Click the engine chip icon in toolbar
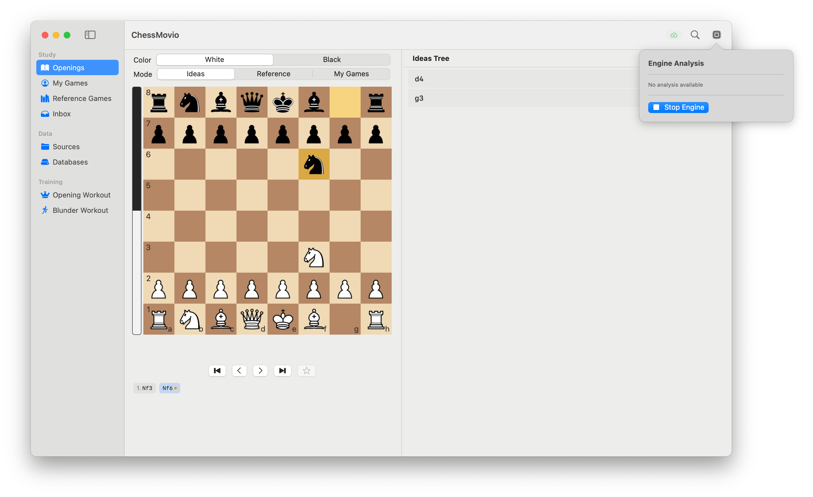Image resolution: width=813 pixels, height=497 pixels. tap(716, 35)
